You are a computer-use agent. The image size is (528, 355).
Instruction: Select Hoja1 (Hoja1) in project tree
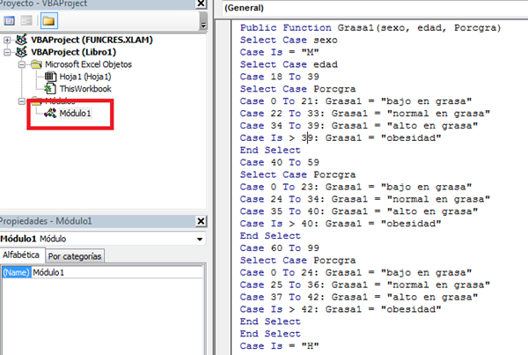85,77
